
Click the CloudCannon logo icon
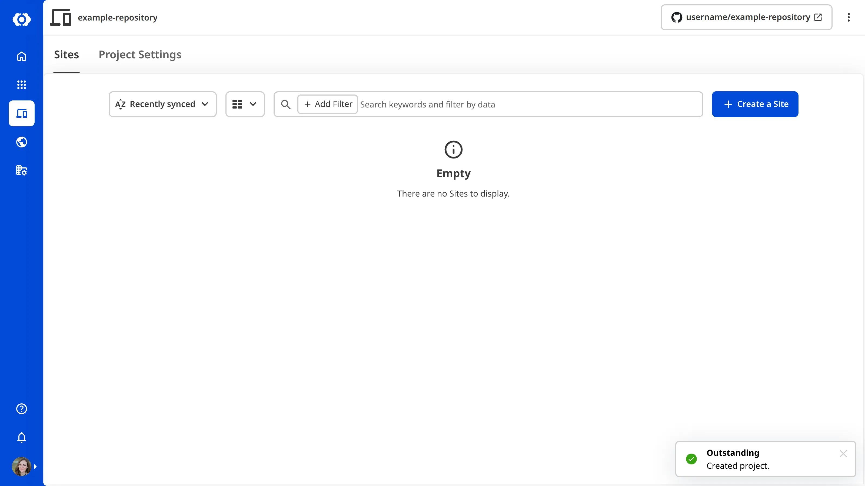22,19
